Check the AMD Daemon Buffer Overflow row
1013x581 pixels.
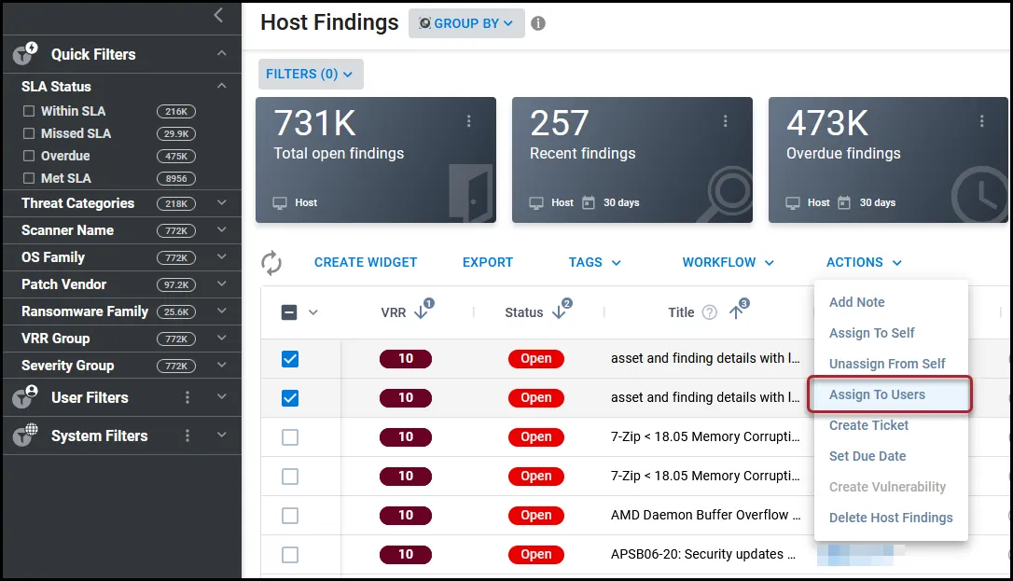coord(290,516)
